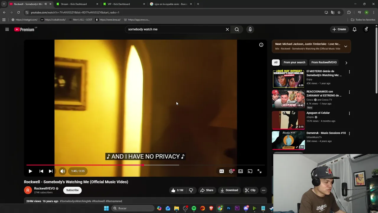The image size is (378, 213).
Task: Click the #SomebodysWatchingMe hashtag
Action: pyautogui.click(x=75, y=201)
